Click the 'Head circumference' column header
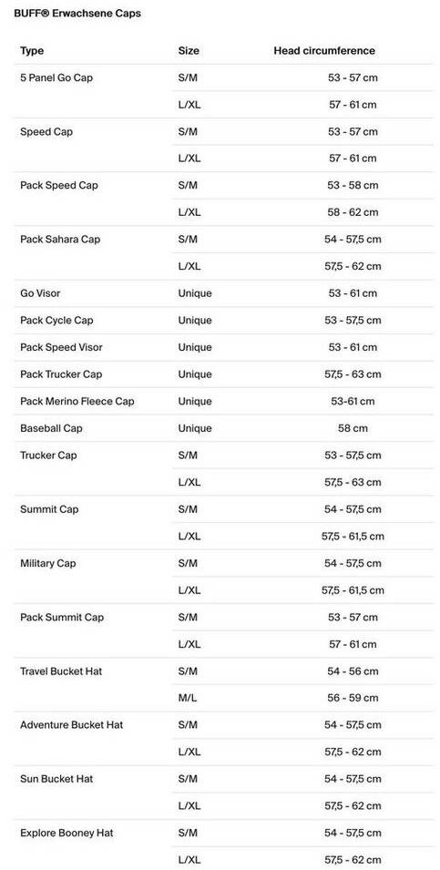440x870 pixels. pos(324,51)
